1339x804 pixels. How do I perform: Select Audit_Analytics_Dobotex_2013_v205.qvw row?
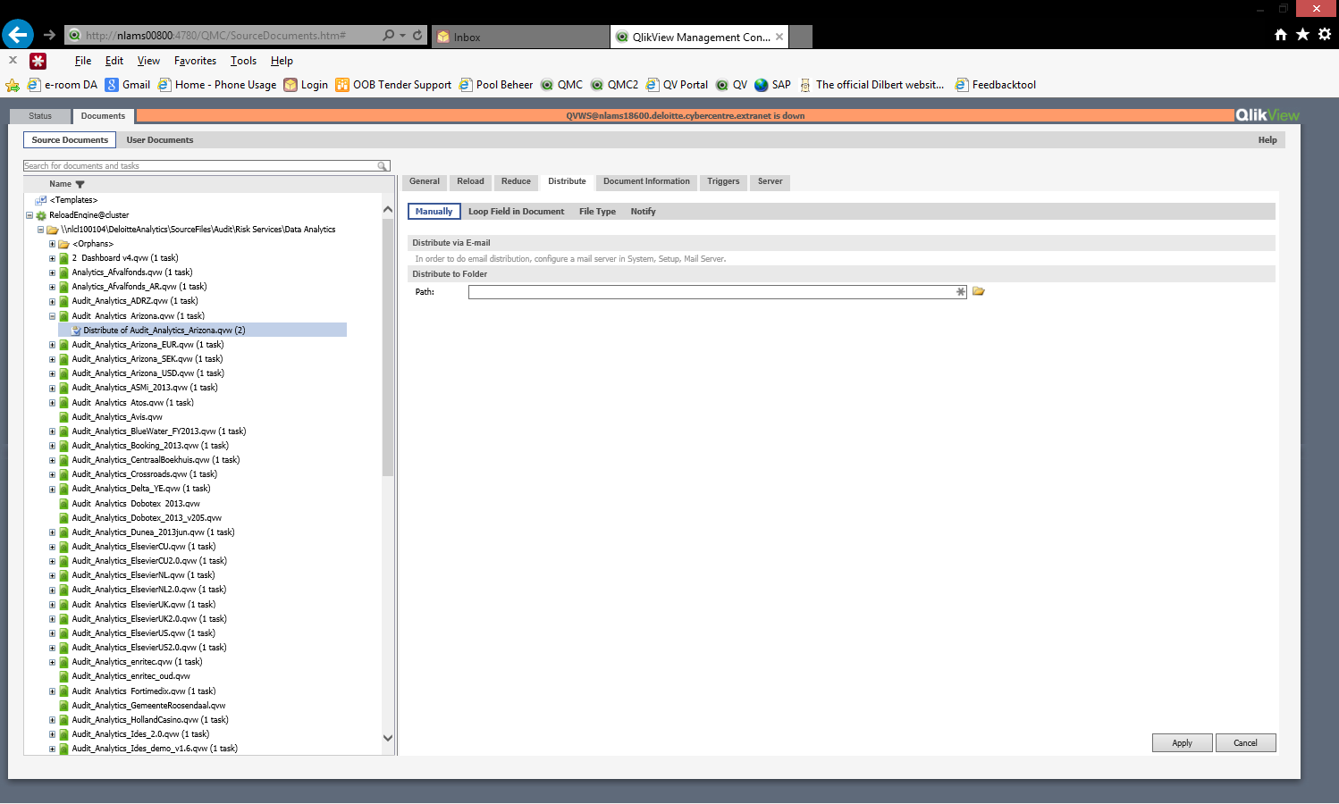[x=147, y=518]
